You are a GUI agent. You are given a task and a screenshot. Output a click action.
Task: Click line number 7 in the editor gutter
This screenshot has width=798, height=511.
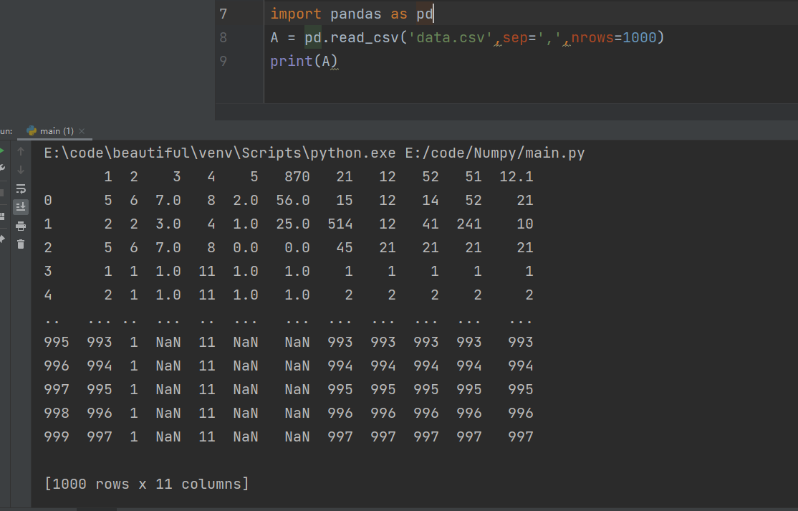pos(223,14)
